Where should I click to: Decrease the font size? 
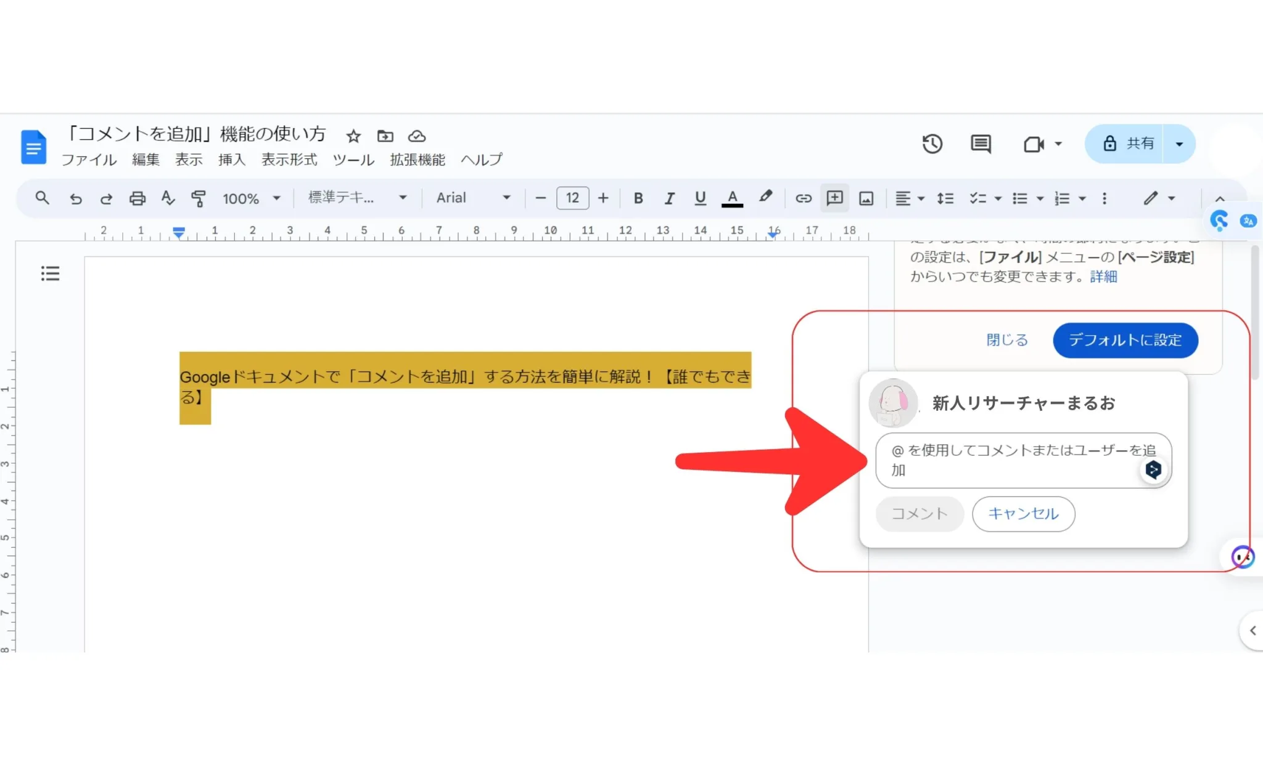click(541, 198)
